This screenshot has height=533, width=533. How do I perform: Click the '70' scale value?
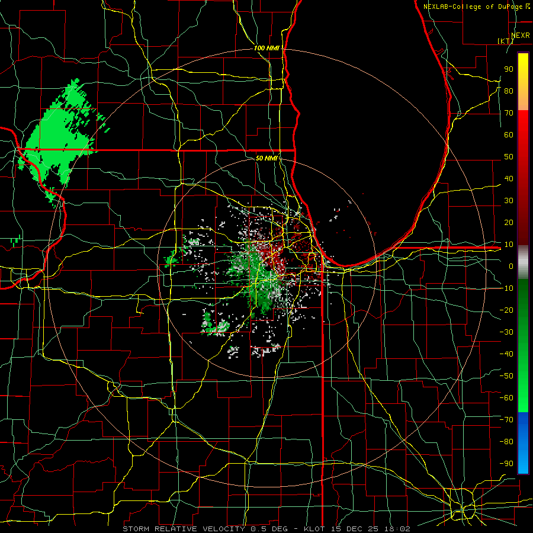click(509, 113)
